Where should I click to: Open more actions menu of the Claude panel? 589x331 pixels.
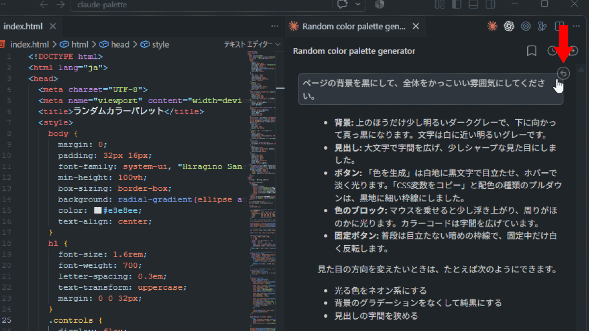tap(575, 26)
